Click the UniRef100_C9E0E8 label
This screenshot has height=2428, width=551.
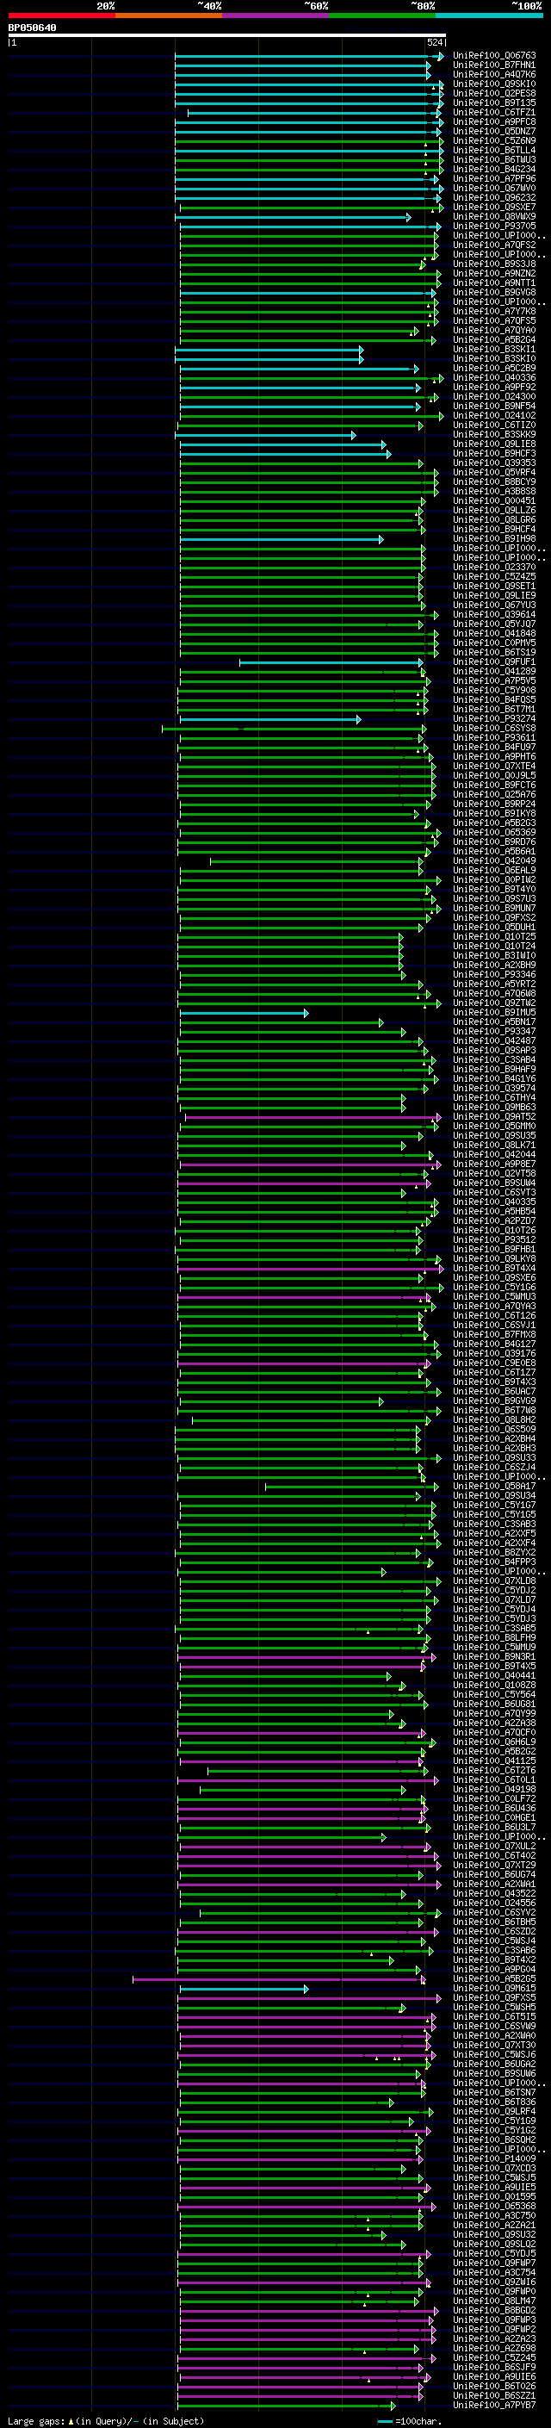[494, 1363]
